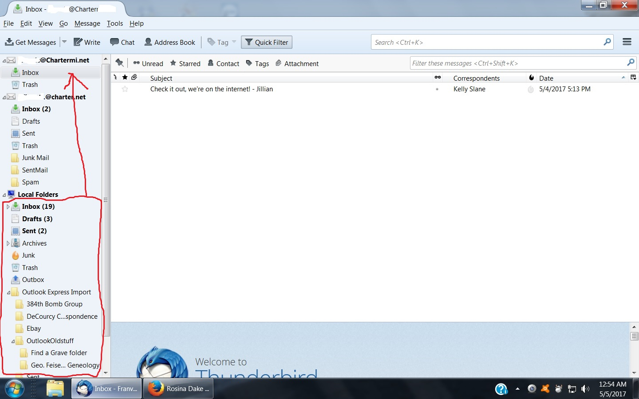
Task: Open Windows Explorer from the taskbar
Action: coord(55,389)
